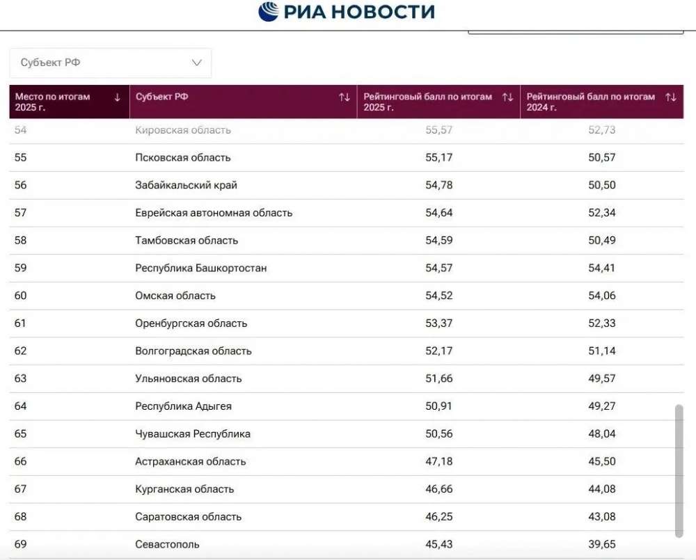Click 2024 score 51,14 for Волгоградская область
The width and height of the screenshot is (696, 560).
(602, 351)
